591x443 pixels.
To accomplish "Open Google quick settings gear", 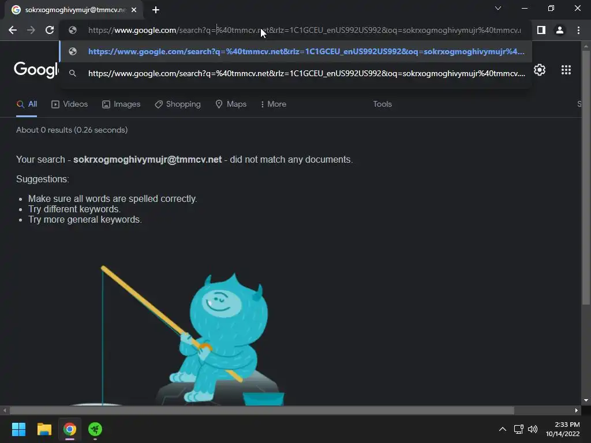I will [x=540, y=70].
